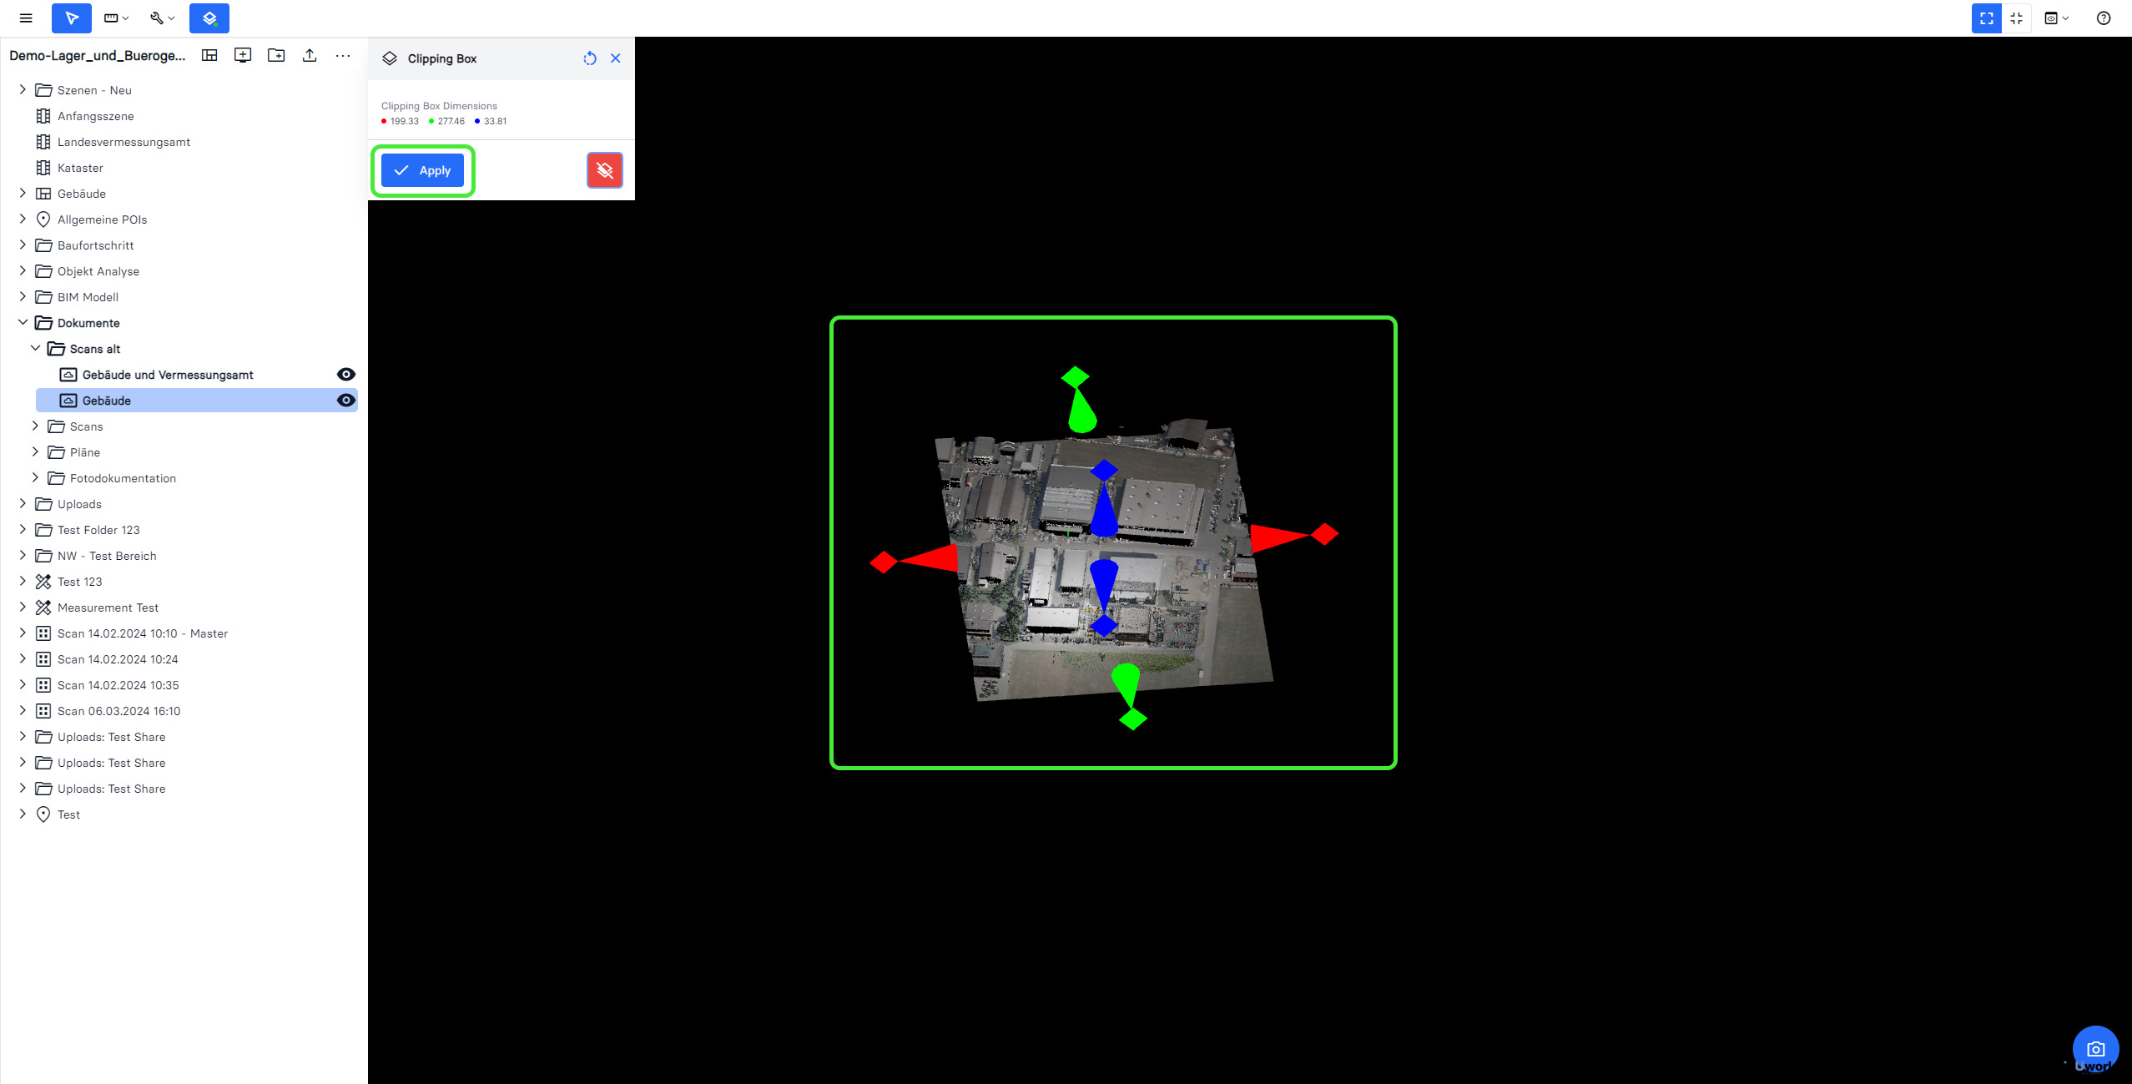Click the camera screenshot button
The width and height of the screenshot is (2132, 1084).
coord(2095,1049)
